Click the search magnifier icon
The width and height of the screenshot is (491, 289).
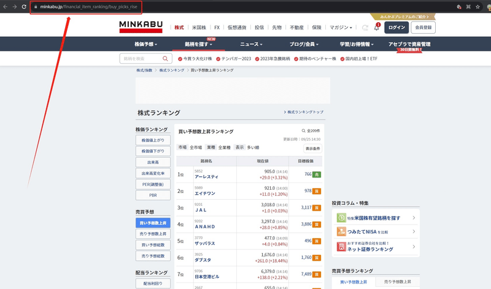(x=165, y=58)
